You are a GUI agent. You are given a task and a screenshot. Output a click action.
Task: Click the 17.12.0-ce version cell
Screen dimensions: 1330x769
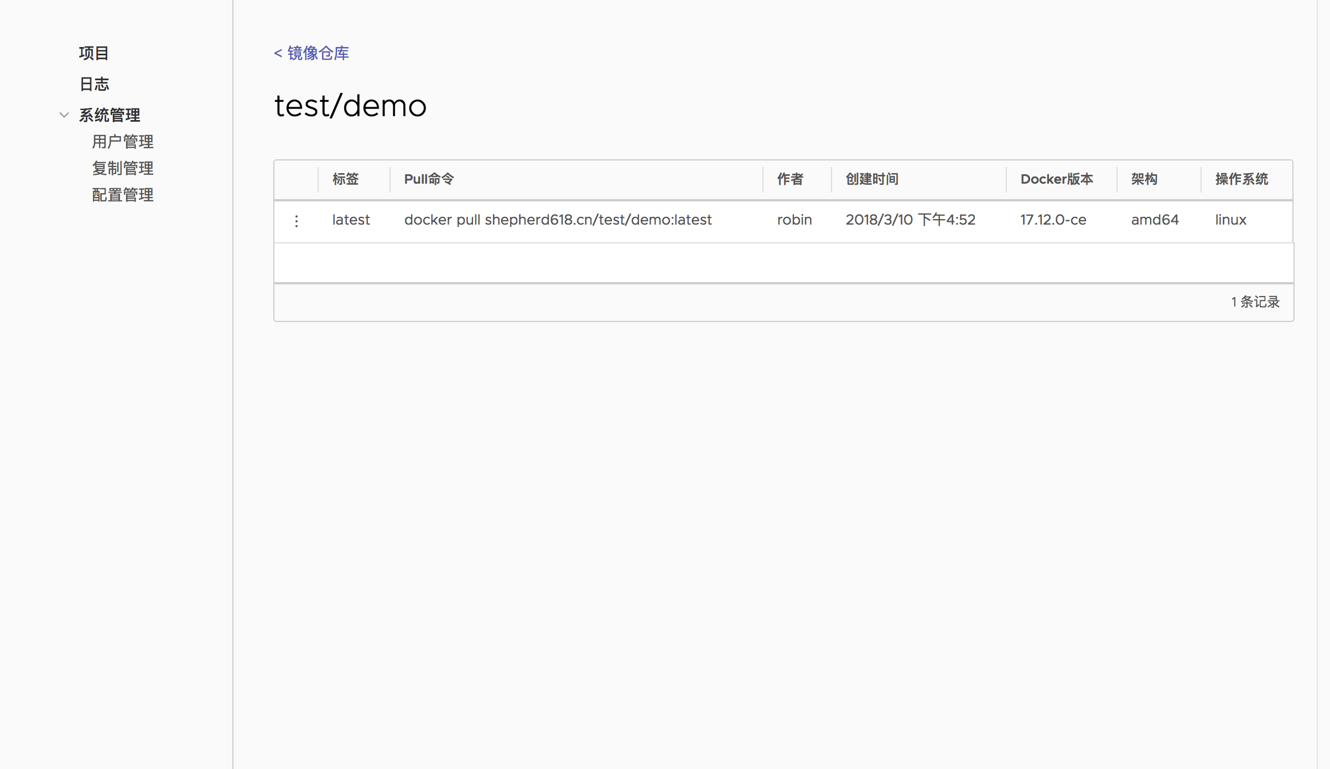(1053, 220)
